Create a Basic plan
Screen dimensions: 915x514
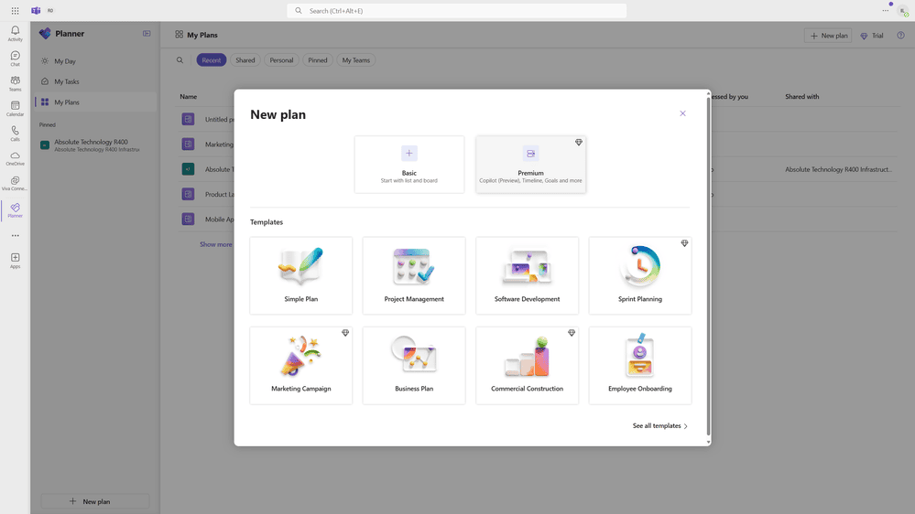409,165
